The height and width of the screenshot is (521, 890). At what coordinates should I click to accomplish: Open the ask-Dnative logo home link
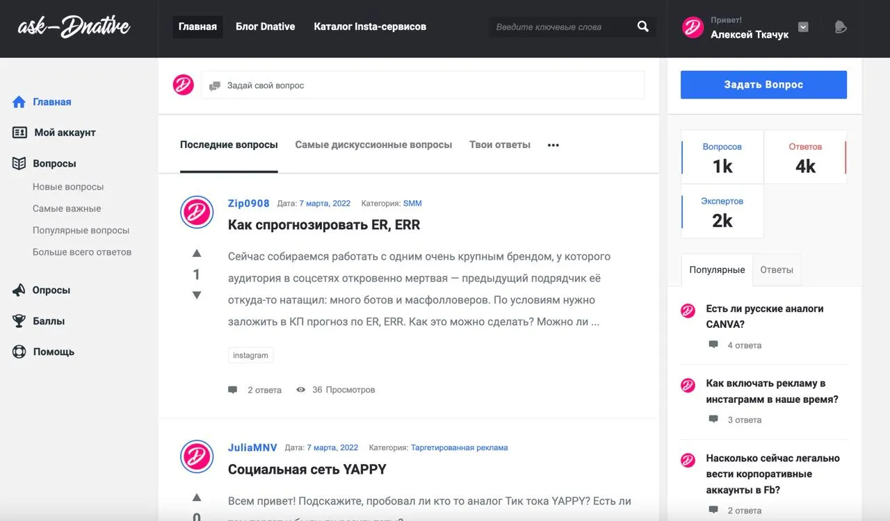coord(74,27)
